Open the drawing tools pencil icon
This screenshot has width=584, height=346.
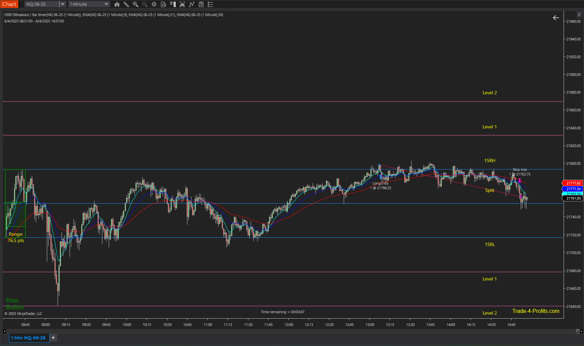tap(126, 4)
